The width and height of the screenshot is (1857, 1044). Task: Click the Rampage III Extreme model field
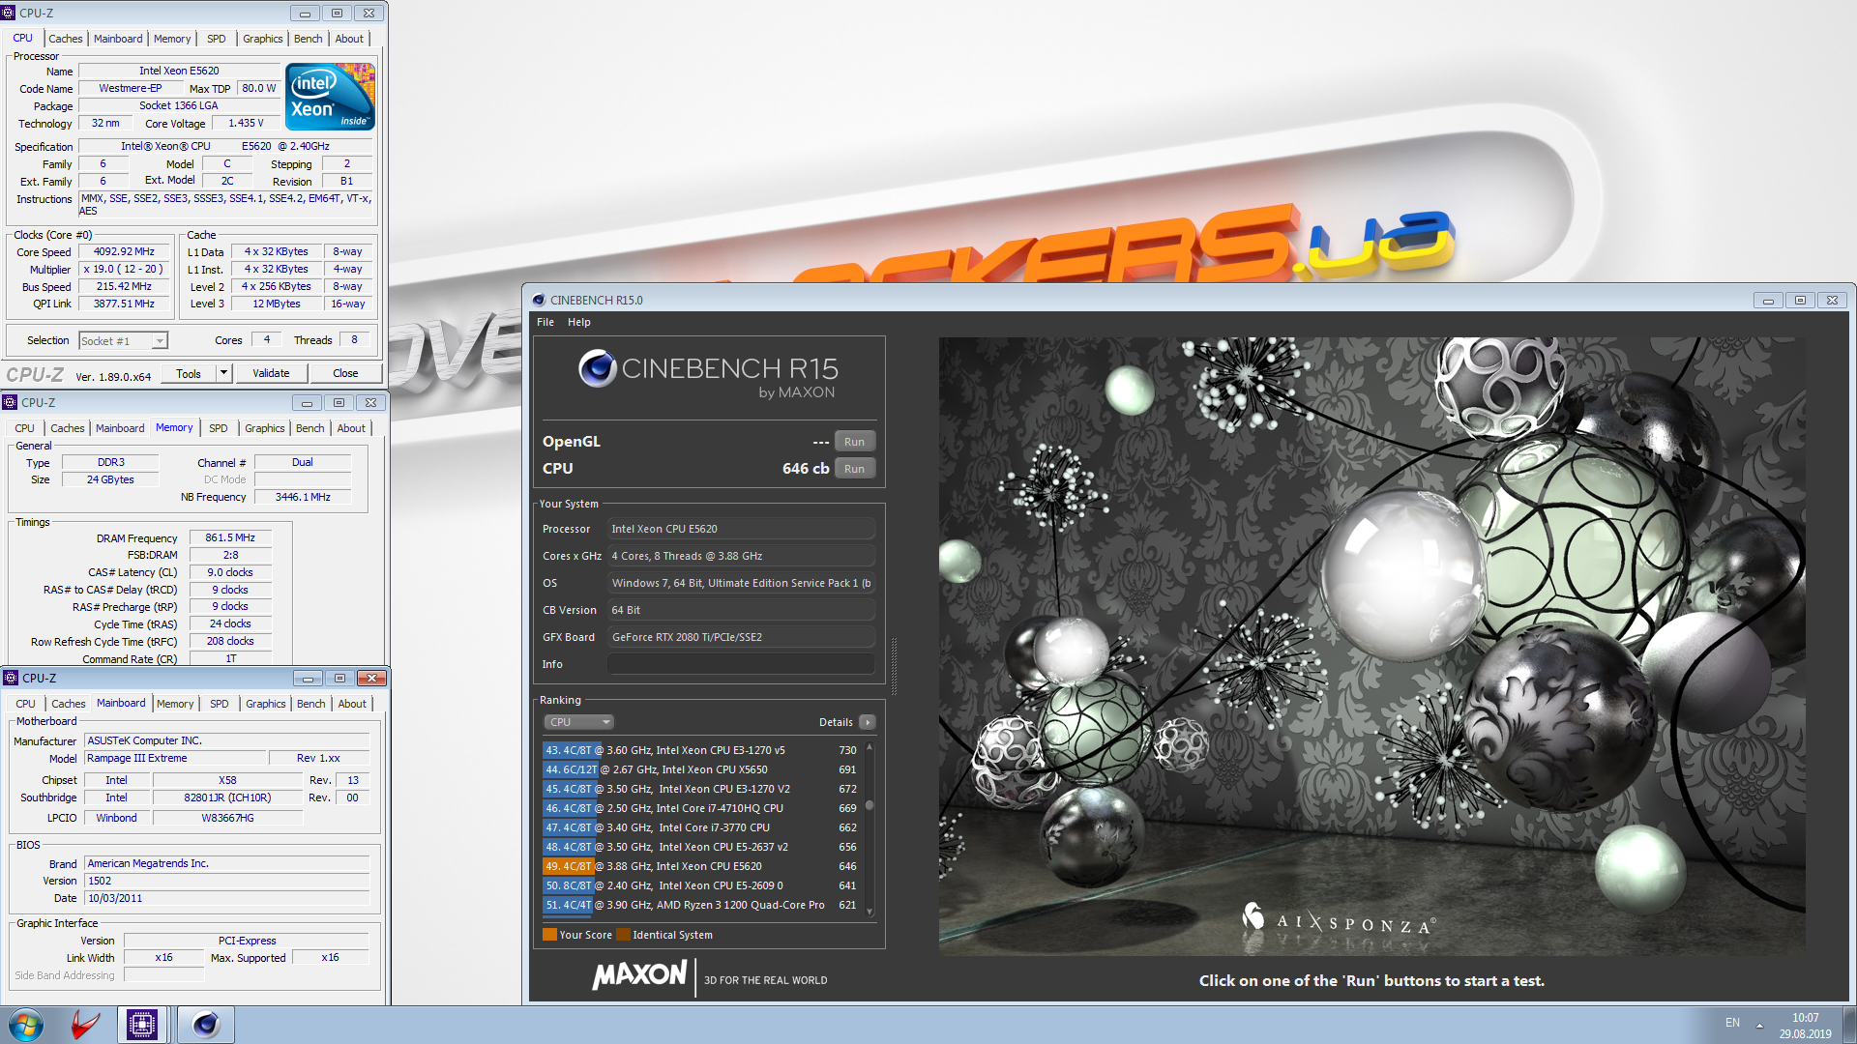174,758
